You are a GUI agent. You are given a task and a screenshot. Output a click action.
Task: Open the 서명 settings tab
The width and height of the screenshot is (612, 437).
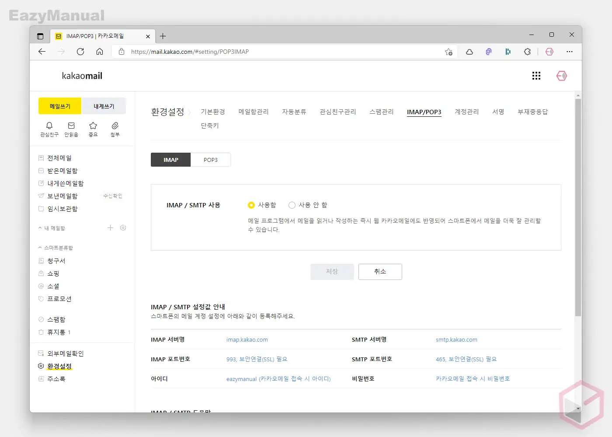(498, 112)
